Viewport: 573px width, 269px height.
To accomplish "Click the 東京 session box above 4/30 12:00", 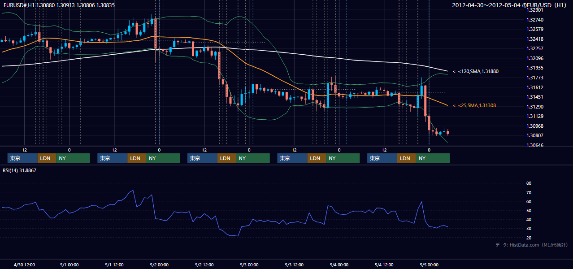I will pyautogui.click(x=23, y=158).
